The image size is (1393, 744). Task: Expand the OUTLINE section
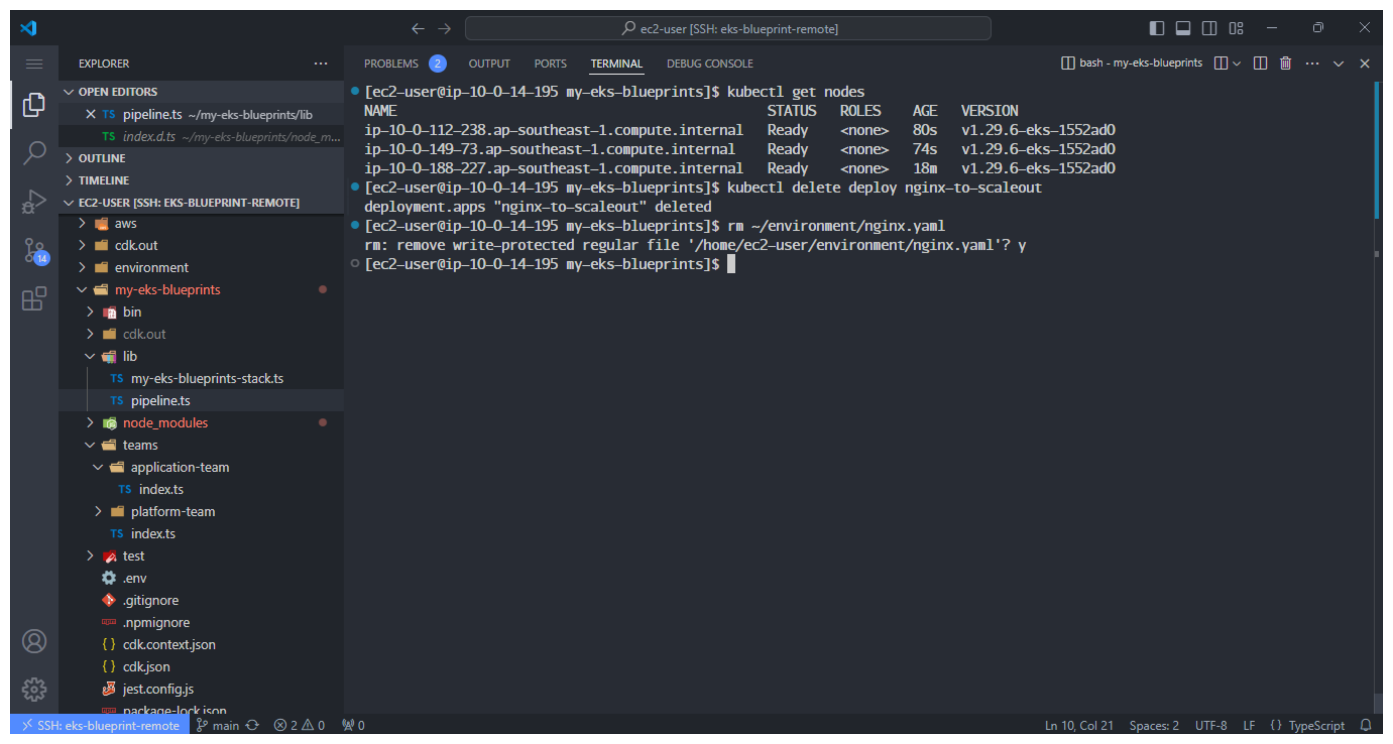tap(102, 158)
